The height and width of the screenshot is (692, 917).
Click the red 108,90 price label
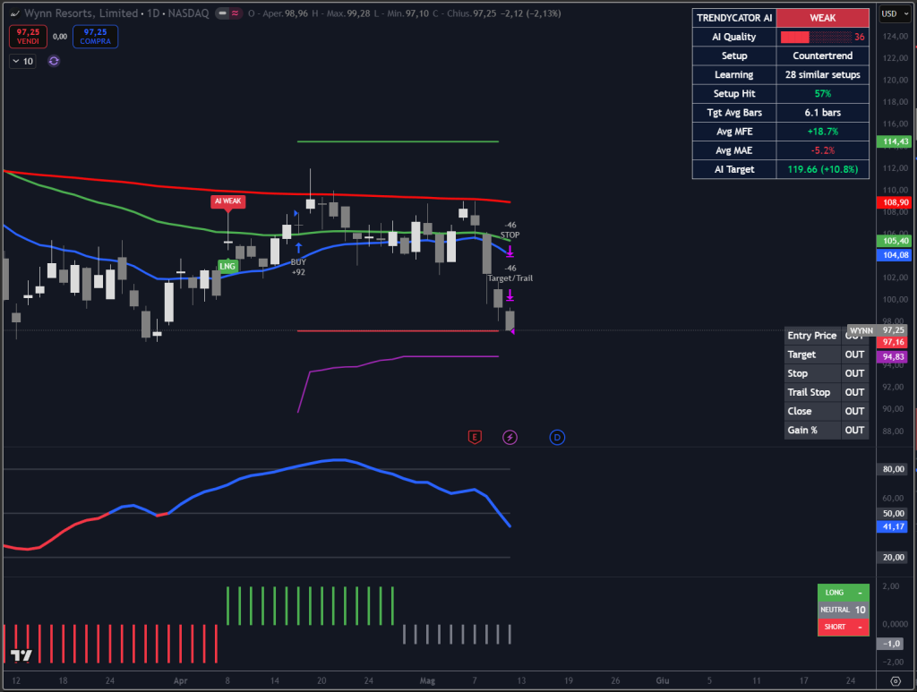point(895,202)
